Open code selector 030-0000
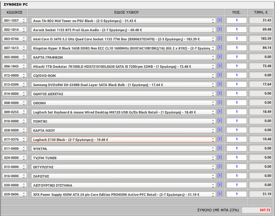This screenshot has width=275, height=216. [15, 185]
